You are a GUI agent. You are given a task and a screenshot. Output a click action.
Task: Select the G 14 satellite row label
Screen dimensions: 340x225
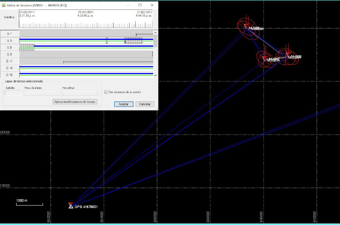click(9, 68)
